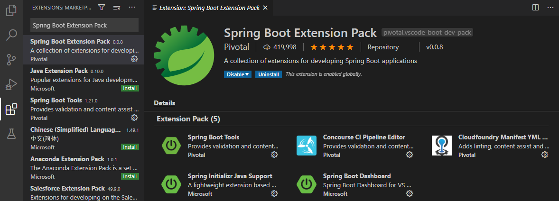Close the Spring Boot Extension Pack tab

(x=265, y=7)
